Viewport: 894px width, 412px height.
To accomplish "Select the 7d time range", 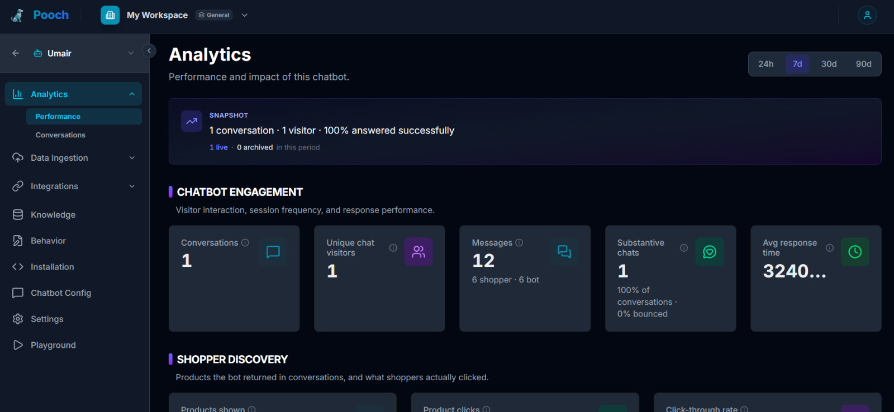I will [797, 64].
